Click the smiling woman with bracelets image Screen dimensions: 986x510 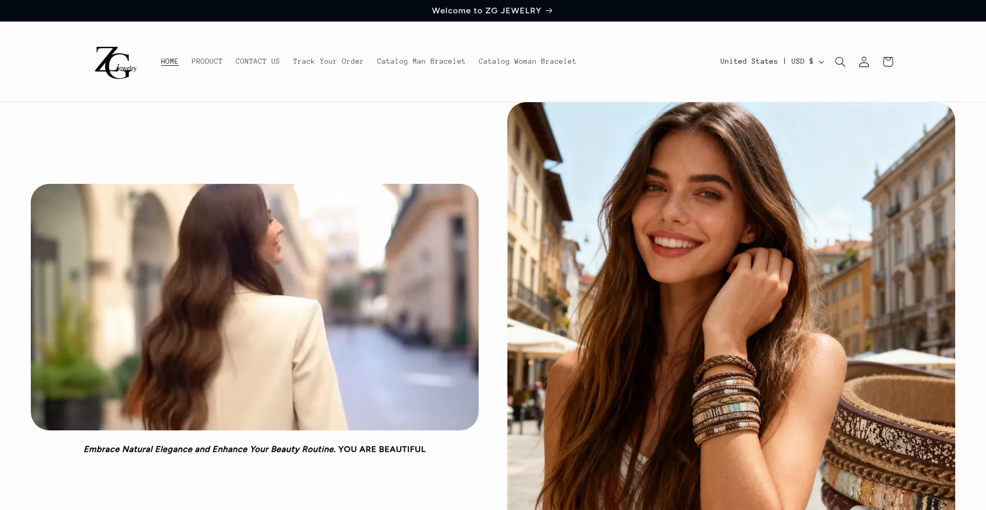(731, 306)
